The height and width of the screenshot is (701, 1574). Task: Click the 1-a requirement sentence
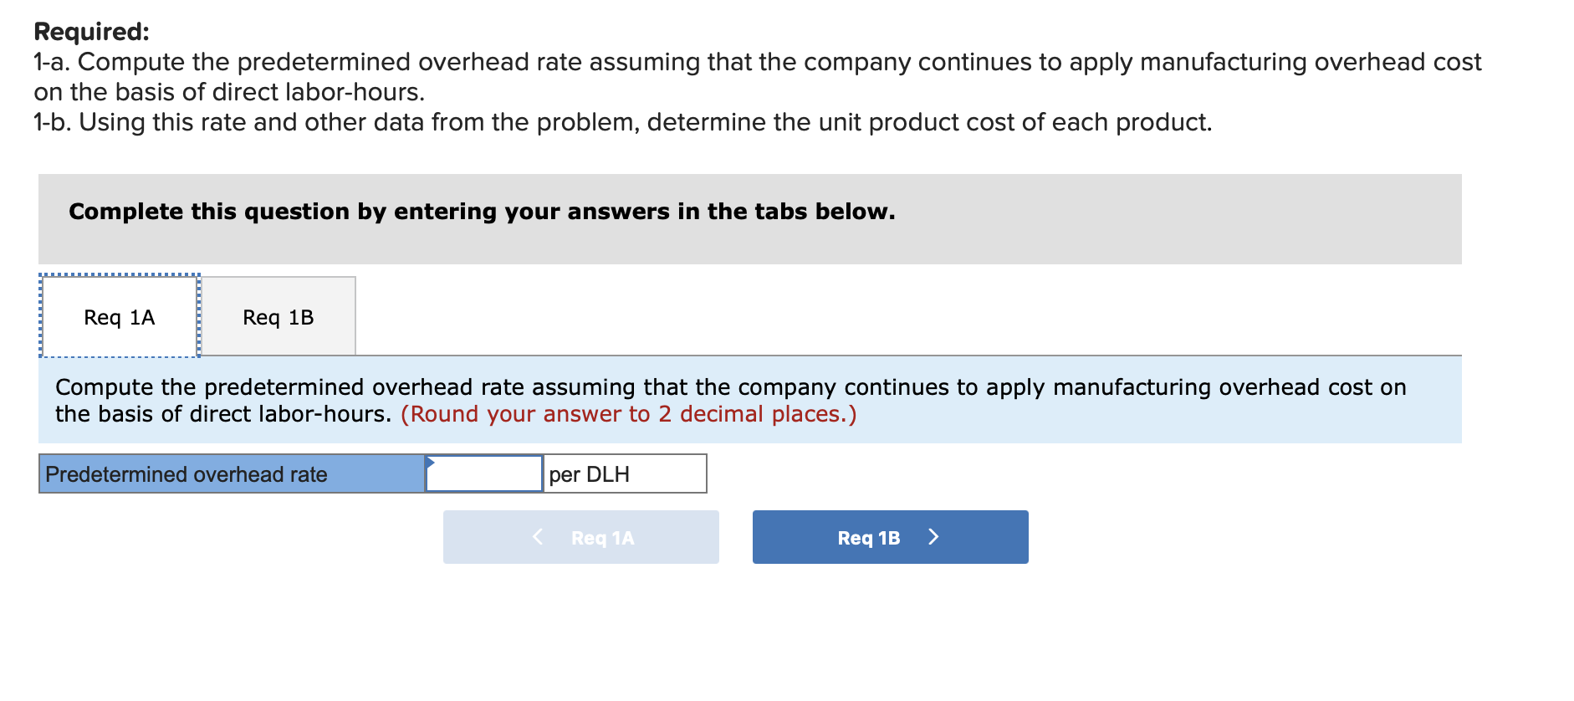757,62
